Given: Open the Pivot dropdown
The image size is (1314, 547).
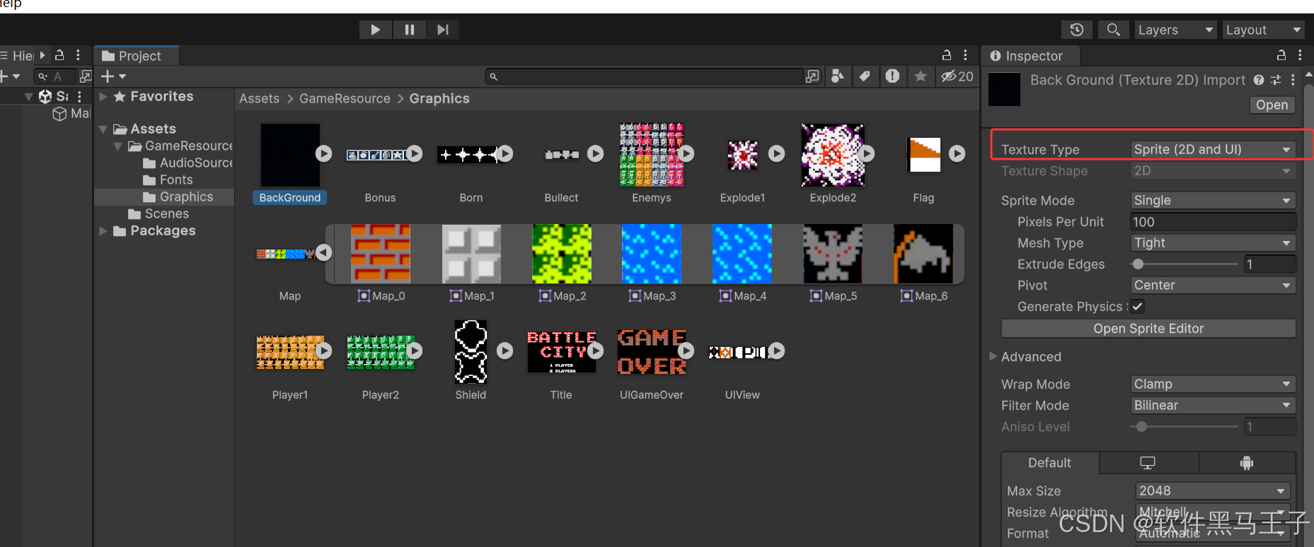Looking at the screenshot, I should [1213, 286].
